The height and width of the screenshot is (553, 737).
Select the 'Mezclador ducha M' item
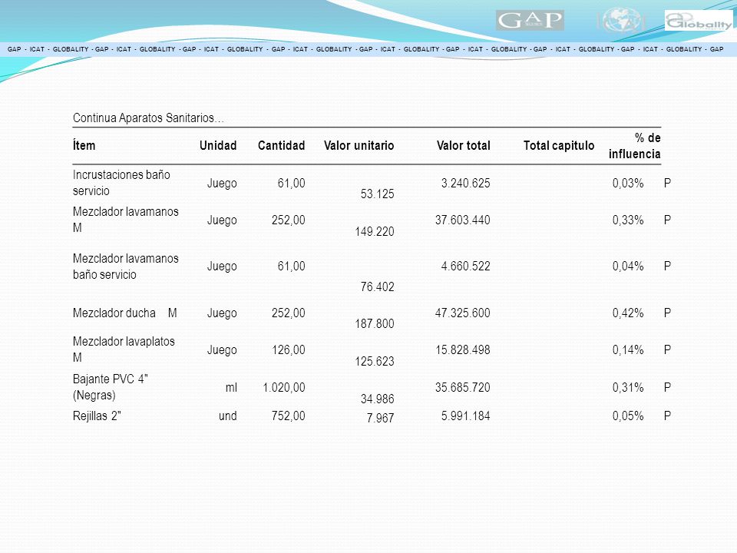[125, 313]
